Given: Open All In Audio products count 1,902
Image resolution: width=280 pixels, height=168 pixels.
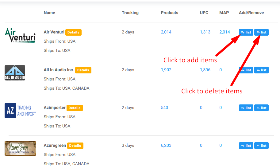Looking at the screenshot, I should (x=166, y=70).
